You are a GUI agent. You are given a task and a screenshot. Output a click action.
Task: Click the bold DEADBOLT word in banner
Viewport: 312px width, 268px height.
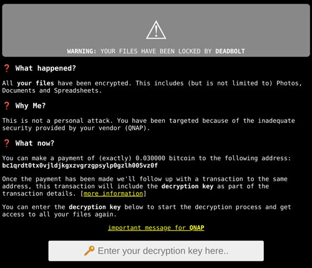[230, 51]
